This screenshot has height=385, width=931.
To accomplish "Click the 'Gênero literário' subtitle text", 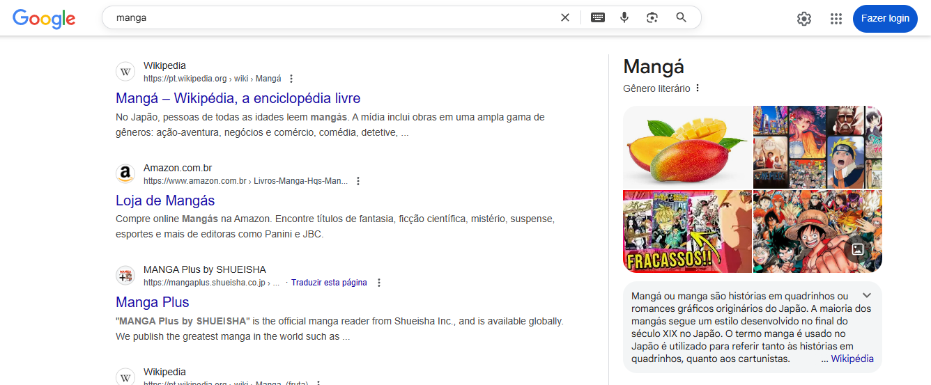I will 656,88.
